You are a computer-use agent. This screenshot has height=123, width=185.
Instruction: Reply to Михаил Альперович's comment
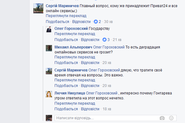click(x=90, y=63)
